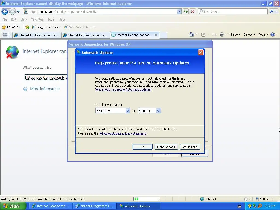
Task: Open the zoom level dropdown arrow
Action: point(273,199)
